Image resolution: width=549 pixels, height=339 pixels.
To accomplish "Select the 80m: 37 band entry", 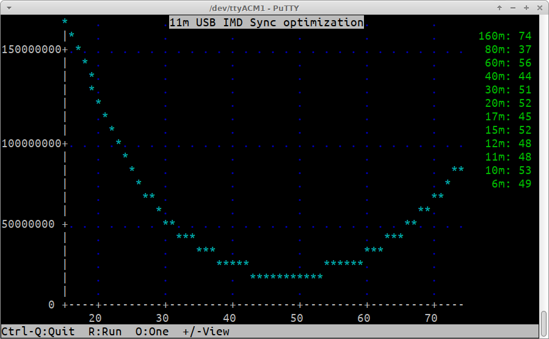I will coord(508,49).
